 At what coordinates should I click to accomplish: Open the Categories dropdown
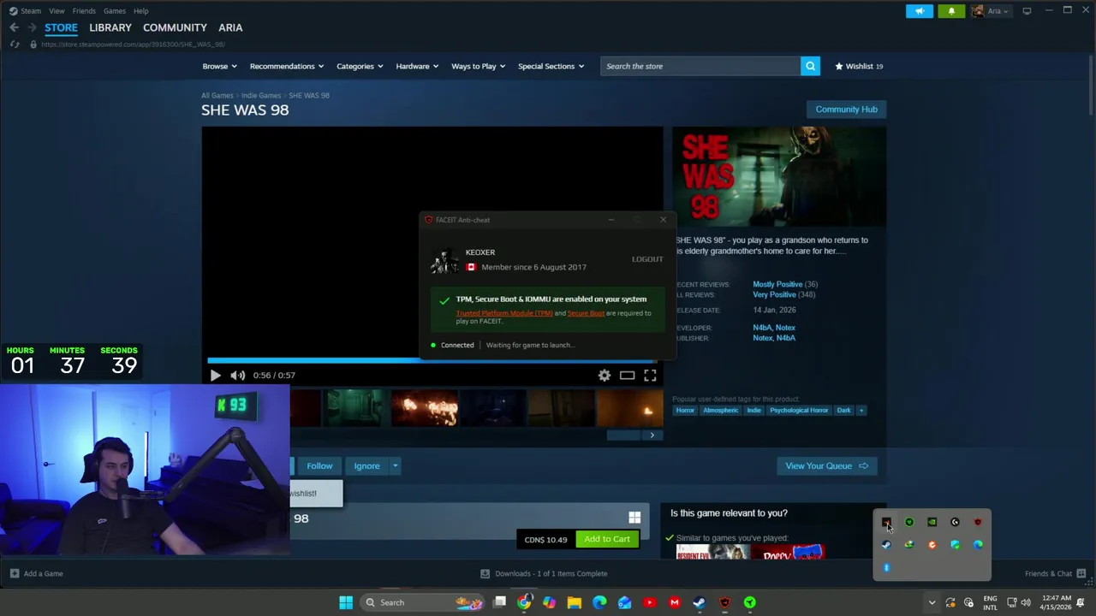(x=360, y=66)
